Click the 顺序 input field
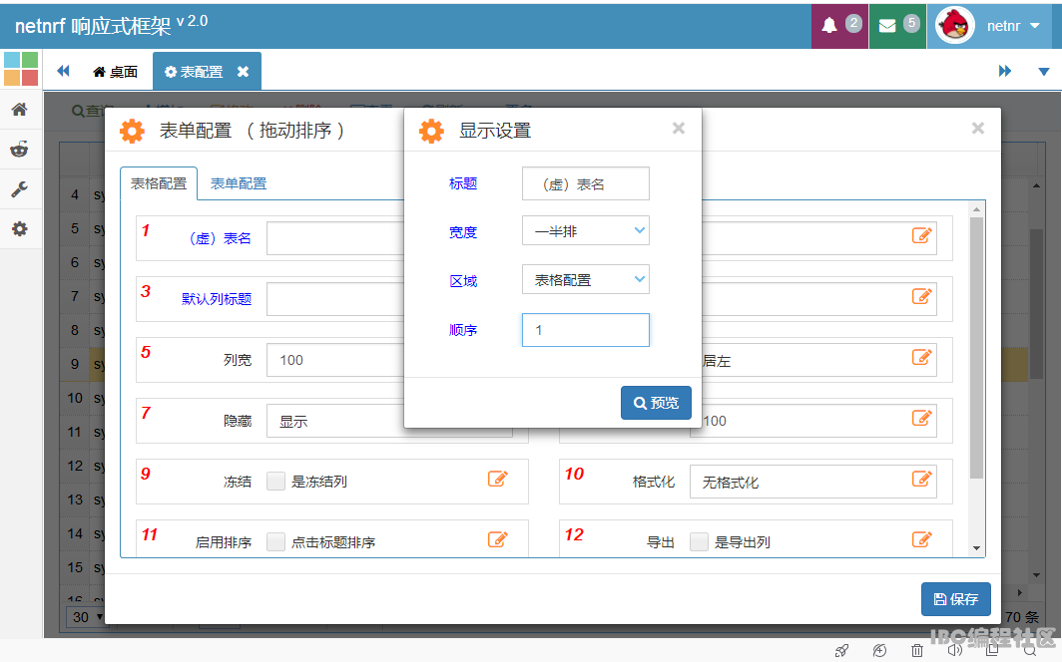This screenshot has height=662, width=1062. pos(586,330)
